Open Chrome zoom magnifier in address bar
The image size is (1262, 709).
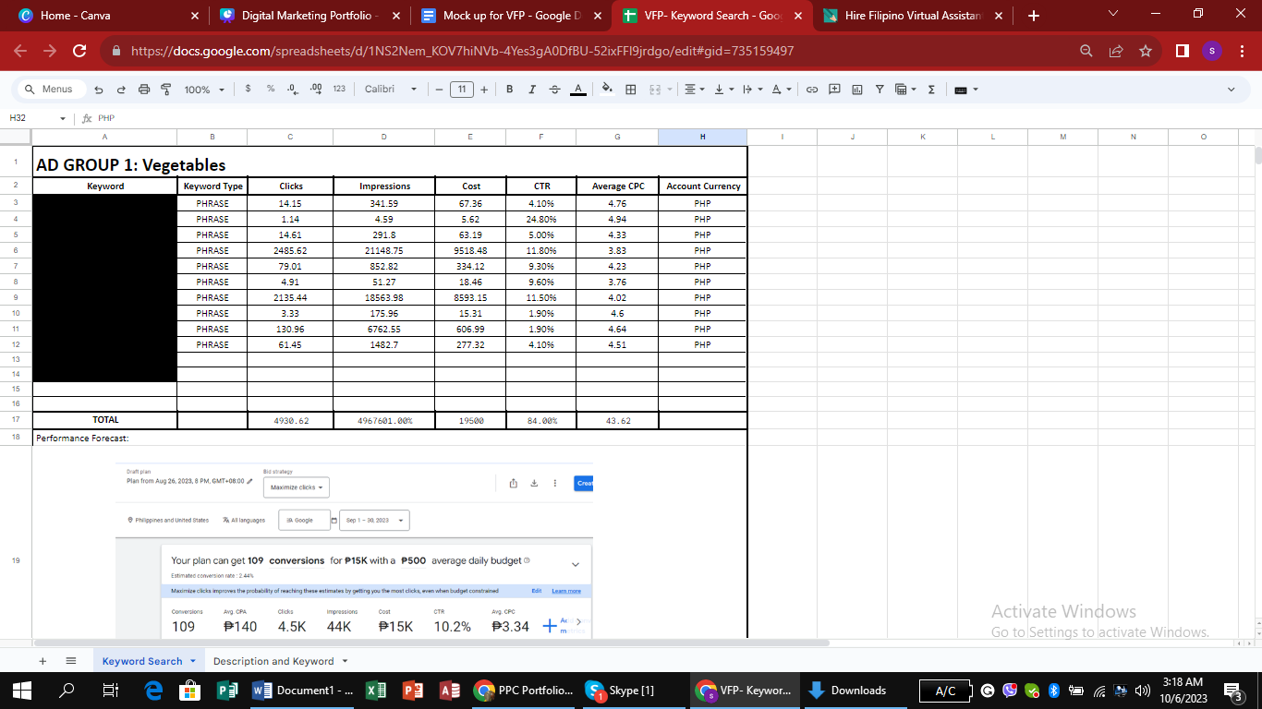[1086, 52]
